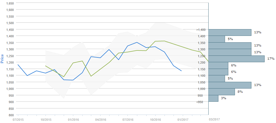Screen dimensions: 276x123
Task: Click the "1,650" price axis label
Action: [10, 3]
